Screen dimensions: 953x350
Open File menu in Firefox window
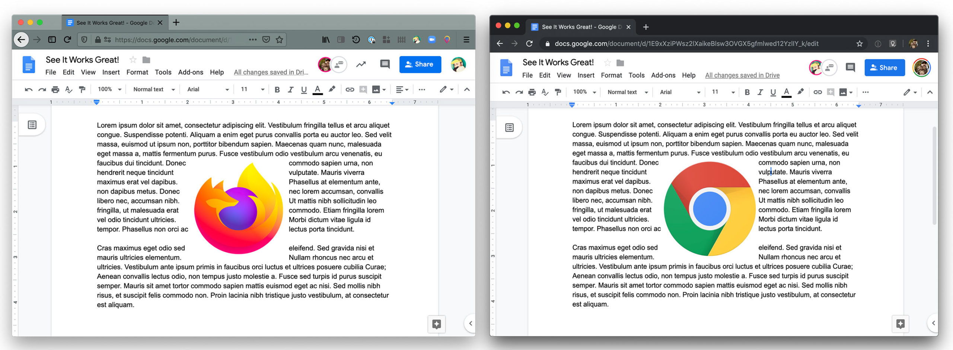point(51,72)
